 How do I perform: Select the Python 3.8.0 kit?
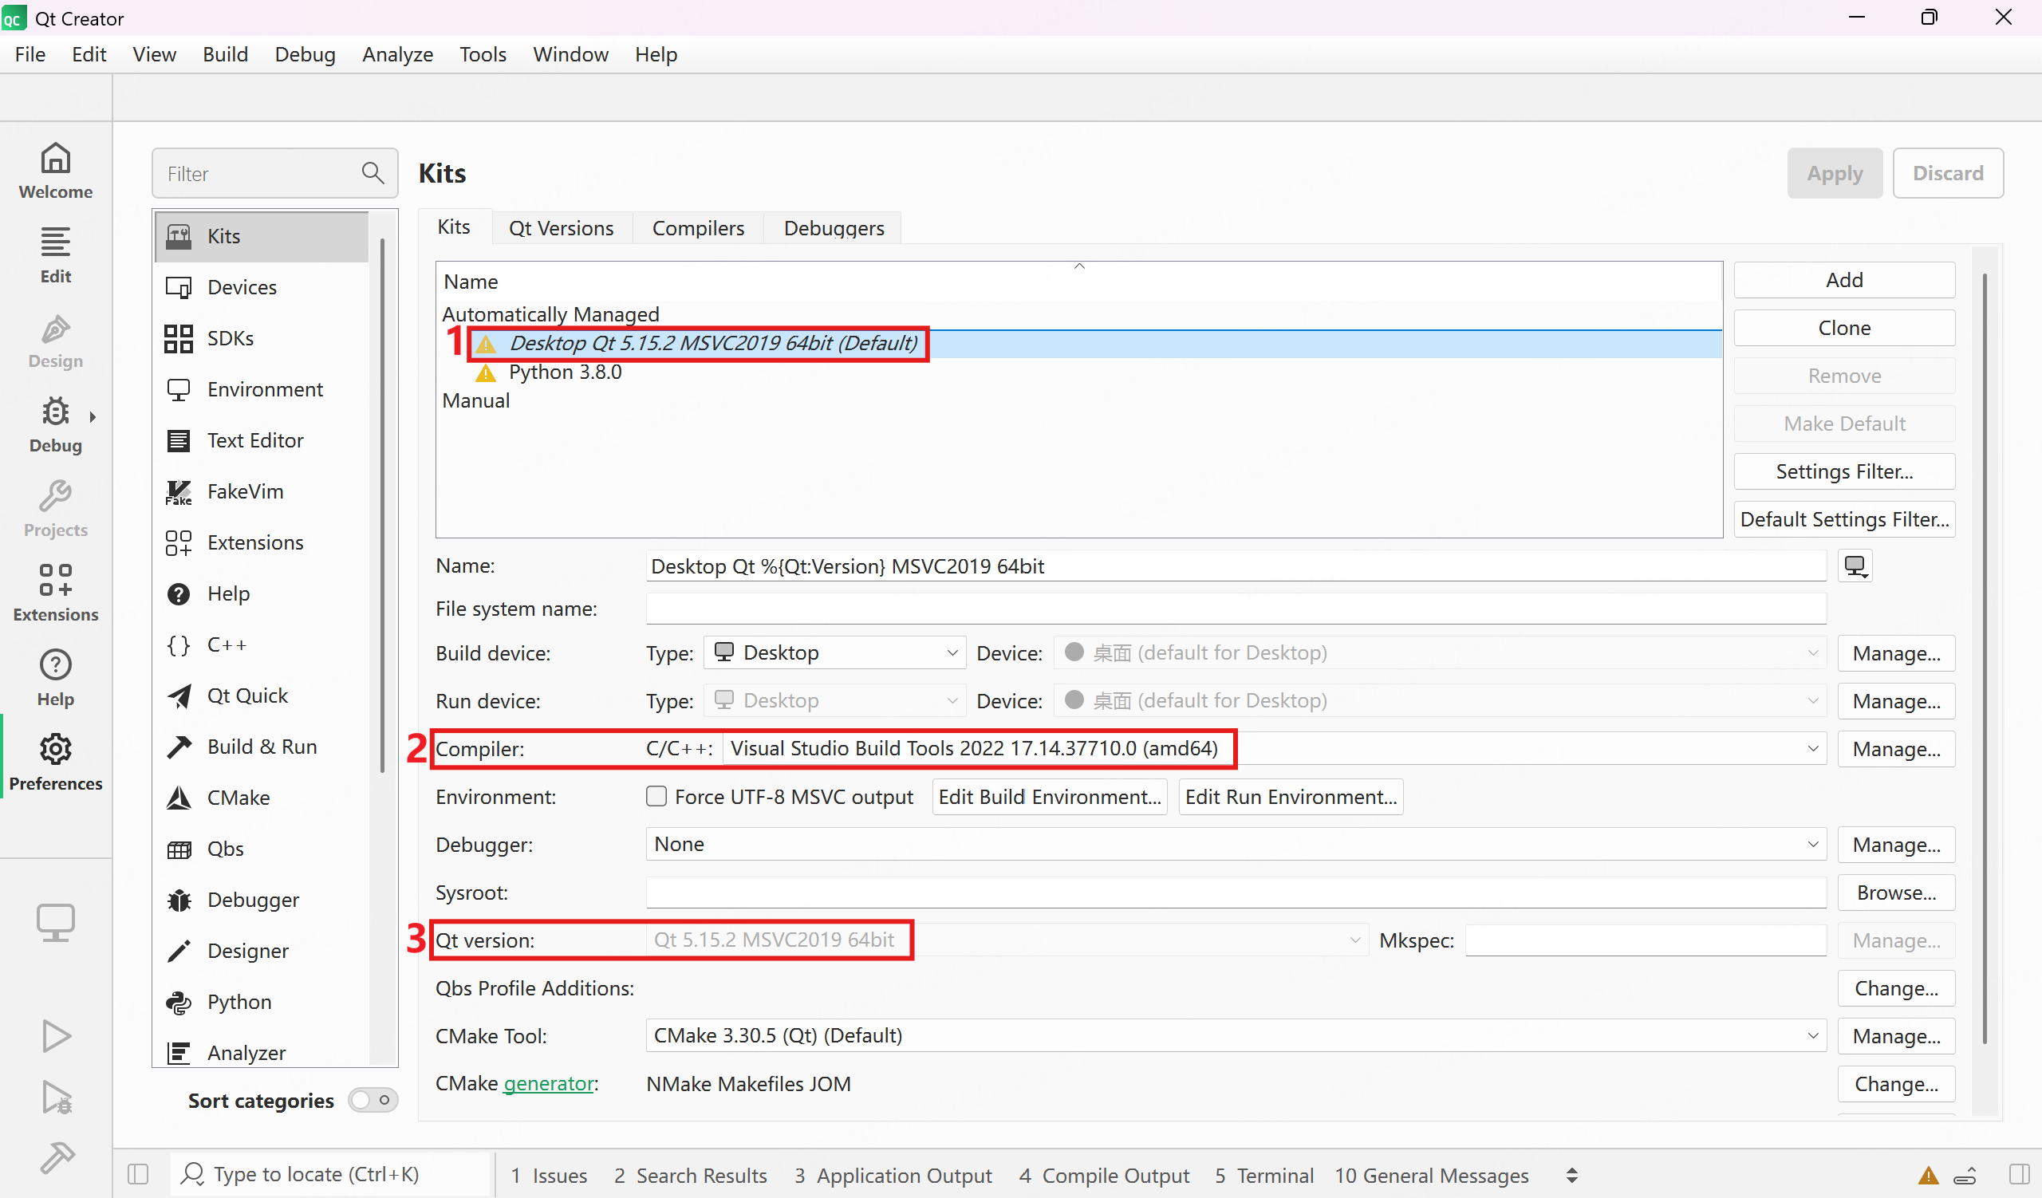(565, 372)
